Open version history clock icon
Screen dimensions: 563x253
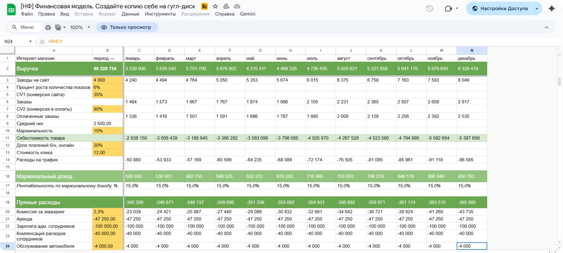point(429,8)
